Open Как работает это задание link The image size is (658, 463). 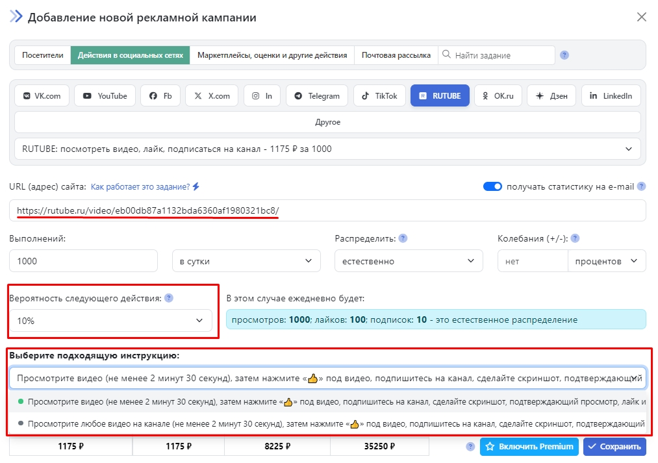pyautogui.click(x=140, y=186)
